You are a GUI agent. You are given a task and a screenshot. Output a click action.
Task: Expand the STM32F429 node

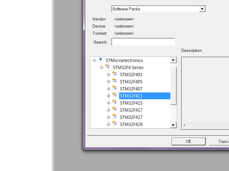coord(108,124)
